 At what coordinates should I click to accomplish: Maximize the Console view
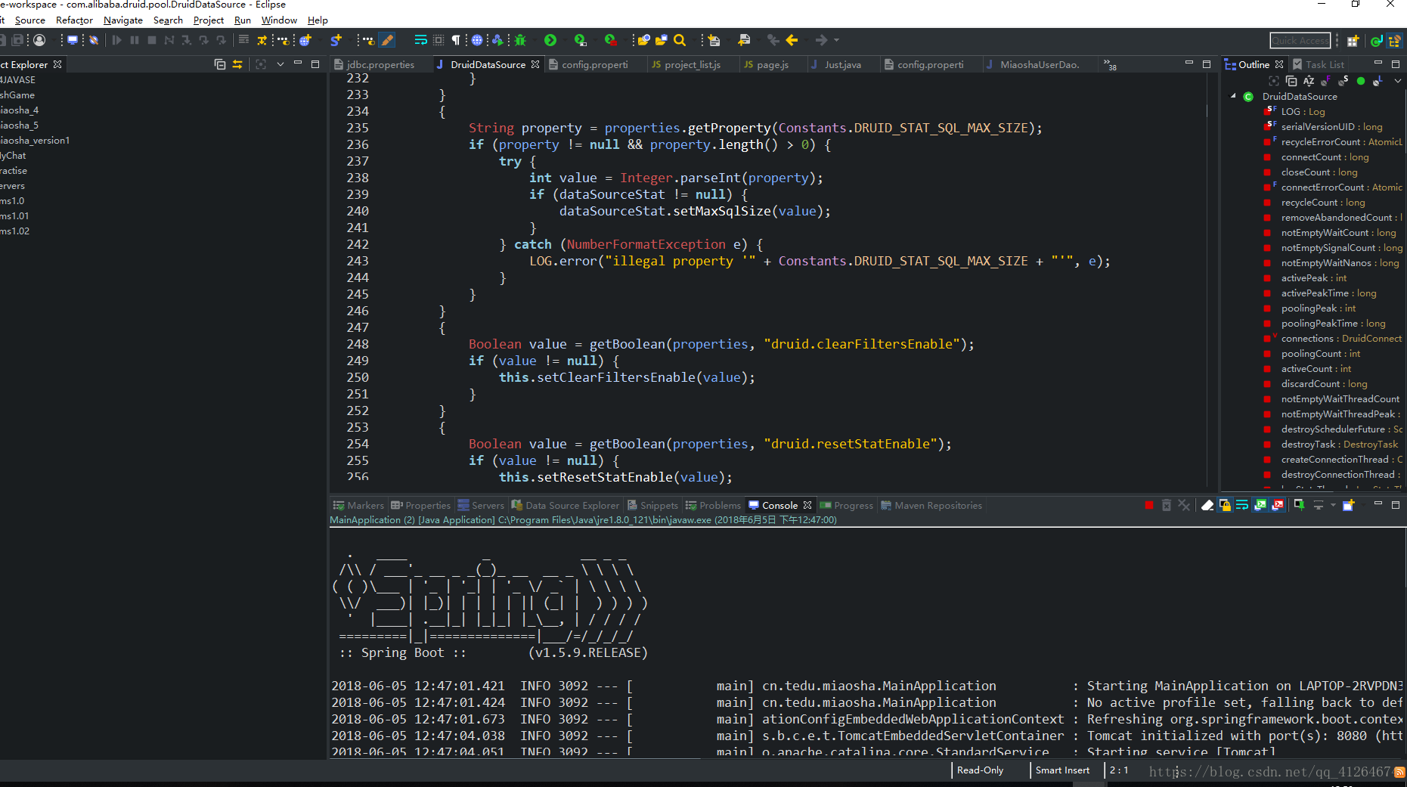pyautogui.click(x=1396, y=504)
